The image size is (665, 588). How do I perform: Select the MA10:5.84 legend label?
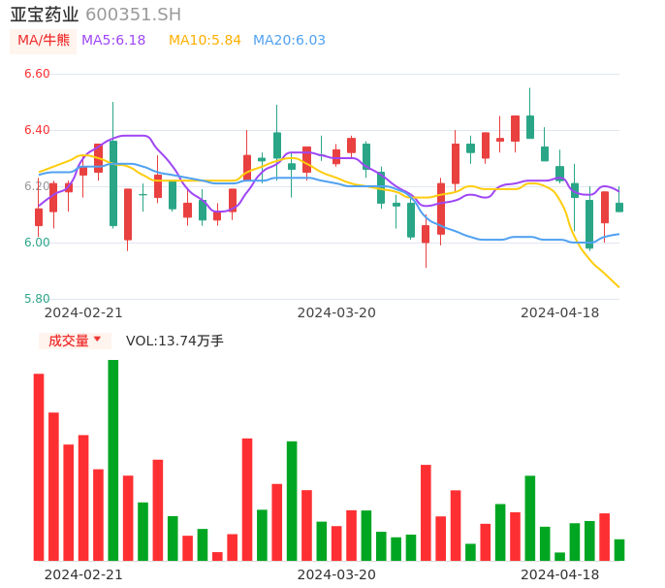(x=205, y=41)
